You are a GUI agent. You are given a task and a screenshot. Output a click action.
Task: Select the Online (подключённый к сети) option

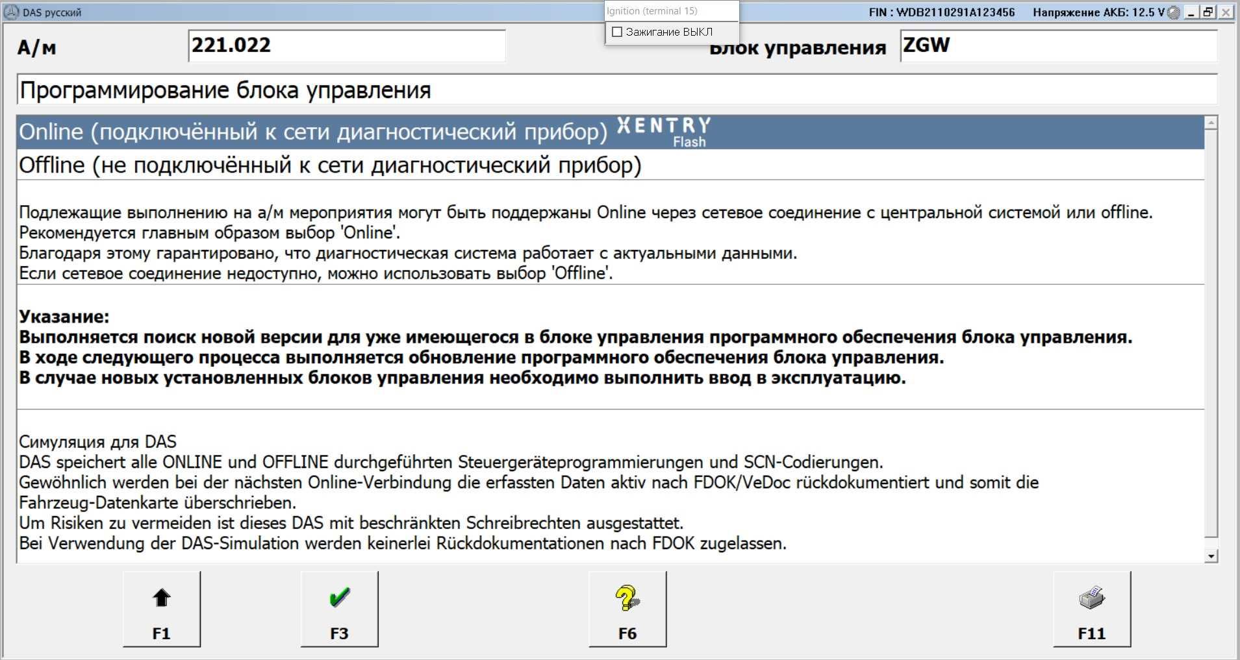pos(611,132)
